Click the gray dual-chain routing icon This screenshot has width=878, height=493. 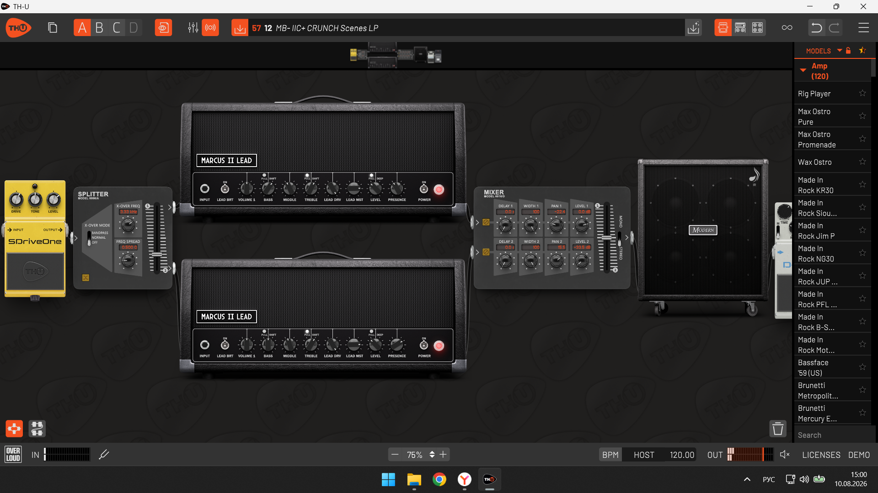click(x=37, y=429)
